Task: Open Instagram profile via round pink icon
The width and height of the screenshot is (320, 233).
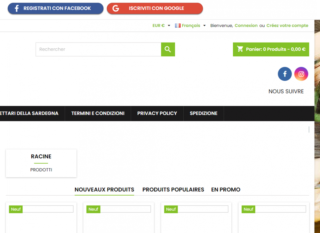Action: pos(301,74)
